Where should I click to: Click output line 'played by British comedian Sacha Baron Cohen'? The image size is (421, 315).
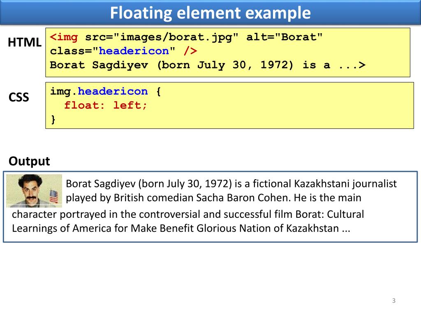click(213, 198)
